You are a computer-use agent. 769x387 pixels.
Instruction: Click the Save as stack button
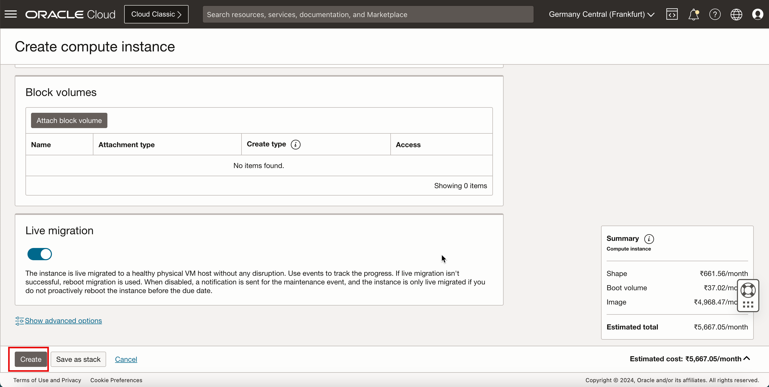click(78, 359)
